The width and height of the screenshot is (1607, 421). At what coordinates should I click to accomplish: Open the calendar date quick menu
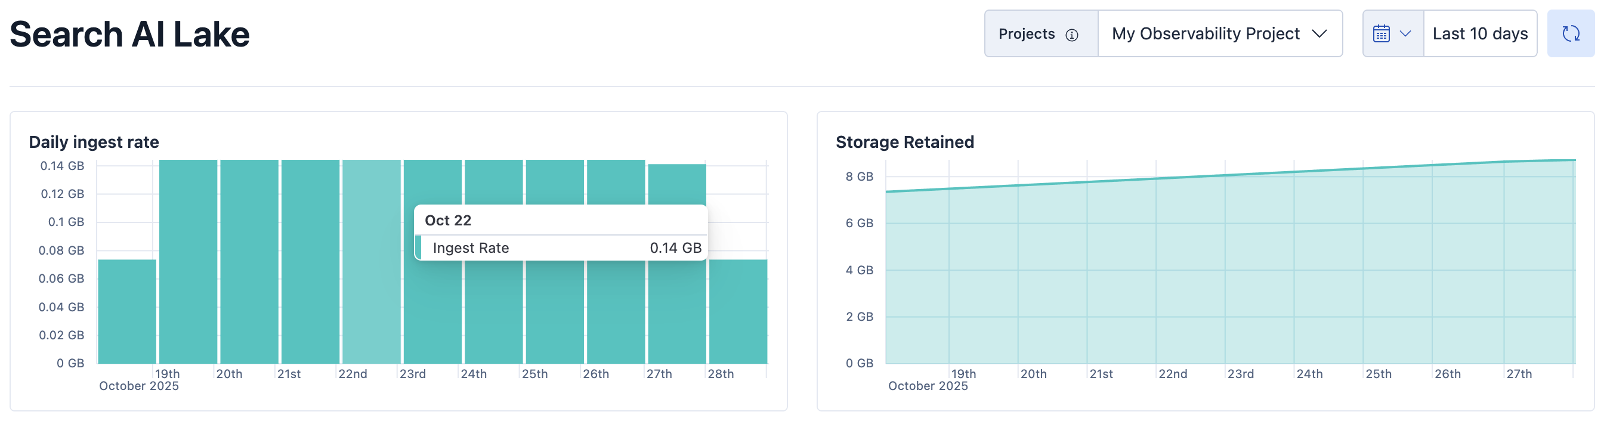click(1381, 33)
